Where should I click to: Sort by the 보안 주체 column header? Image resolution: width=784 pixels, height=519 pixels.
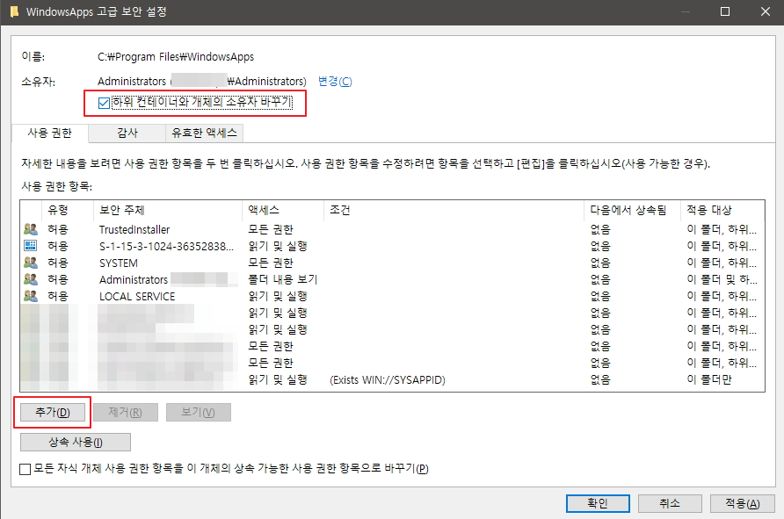point(168,210)
